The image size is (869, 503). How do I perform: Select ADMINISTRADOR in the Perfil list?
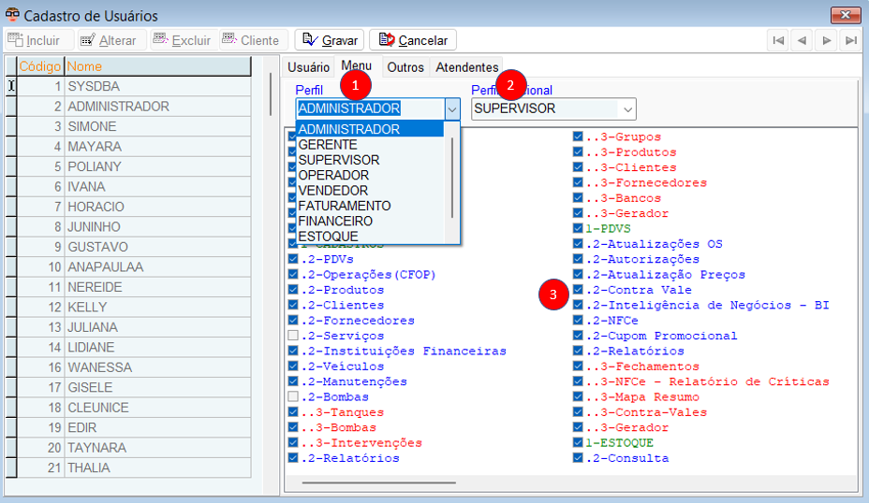click(370, 129)
